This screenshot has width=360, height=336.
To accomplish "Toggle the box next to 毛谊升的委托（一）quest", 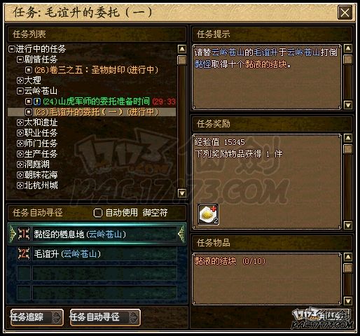I will 29,112.
